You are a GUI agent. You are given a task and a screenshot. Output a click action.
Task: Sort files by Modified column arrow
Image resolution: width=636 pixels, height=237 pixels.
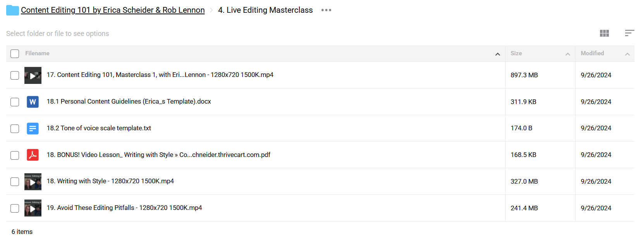pos(627,54)
